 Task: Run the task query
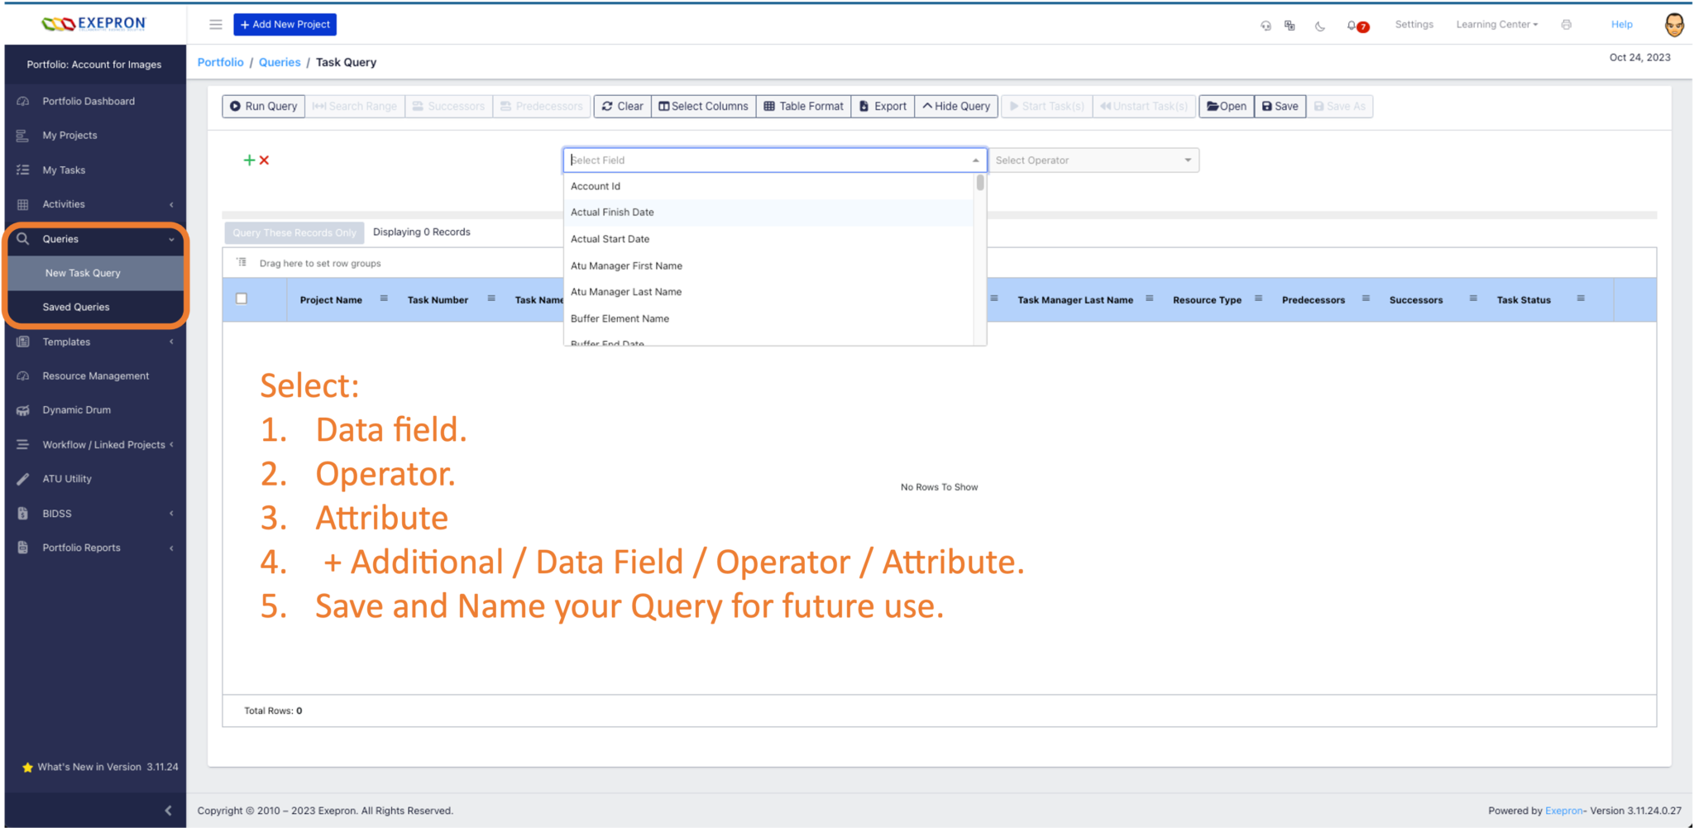pyautogui.click(x=262, y=106)
